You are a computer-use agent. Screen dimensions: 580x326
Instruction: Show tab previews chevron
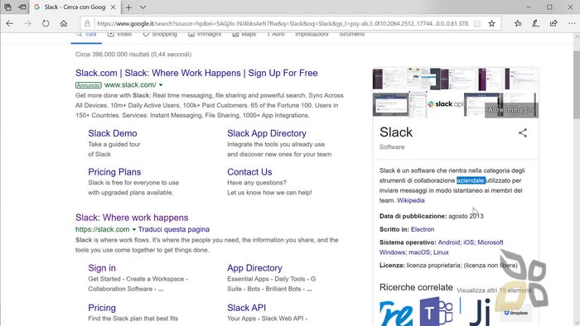[x=143, y=7]
